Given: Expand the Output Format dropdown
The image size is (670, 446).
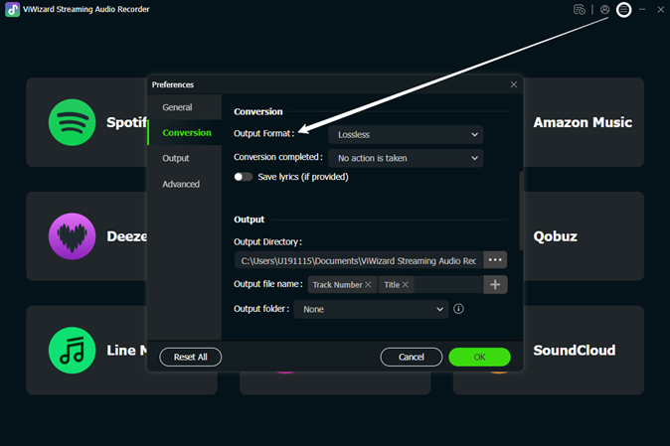Looking at the screenshot, I should tap(407, 134).
